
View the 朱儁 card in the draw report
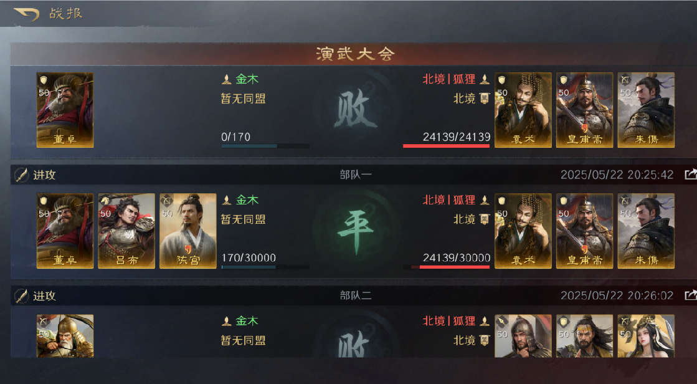click(x=646, y=231)
